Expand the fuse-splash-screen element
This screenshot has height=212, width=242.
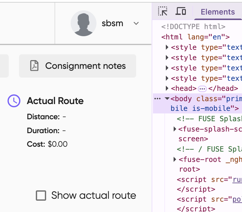(x=175, y=129)
